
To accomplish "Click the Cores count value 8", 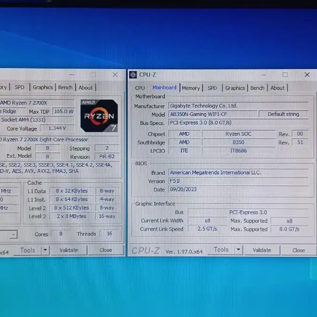I will (61, 234).
